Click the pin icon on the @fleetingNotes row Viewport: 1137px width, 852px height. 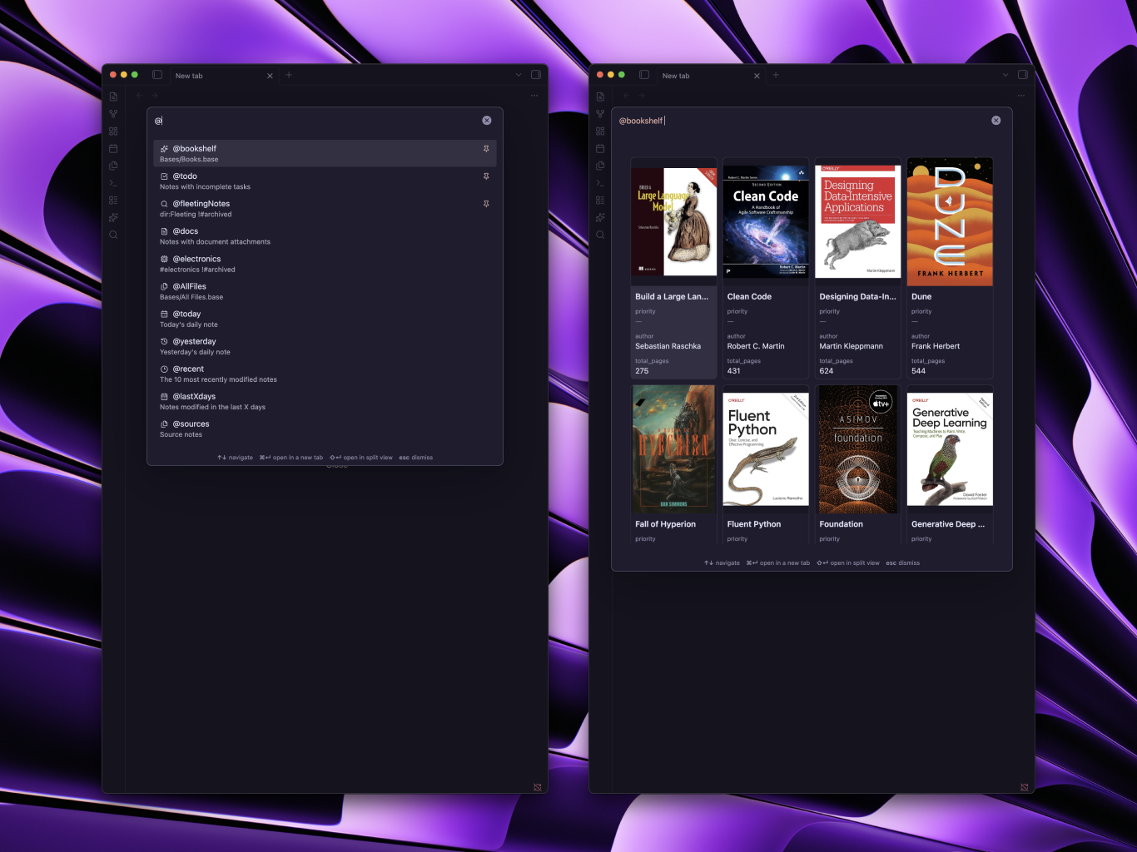pos(486,204)
